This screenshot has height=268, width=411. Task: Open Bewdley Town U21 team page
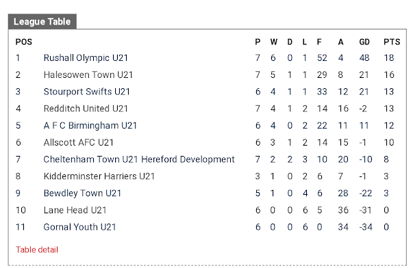click(x=82, y=193)
